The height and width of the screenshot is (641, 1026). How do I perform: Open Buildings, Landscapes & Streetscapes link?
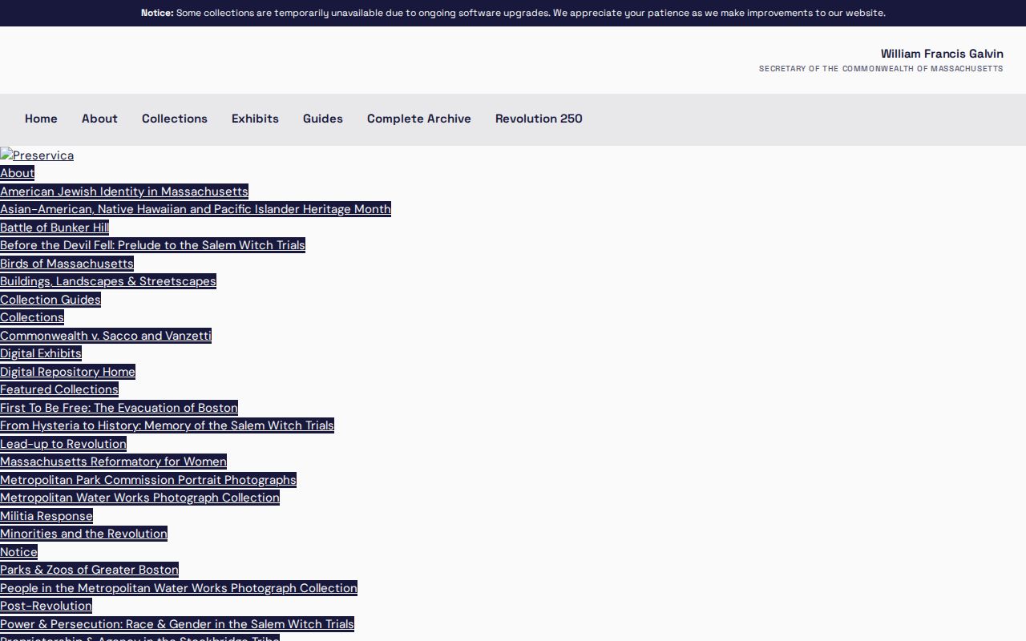point(108,281)
